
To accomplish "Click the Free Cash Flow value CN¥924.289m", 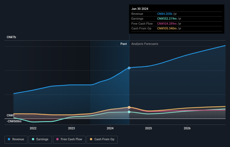I will pos(167,24).
